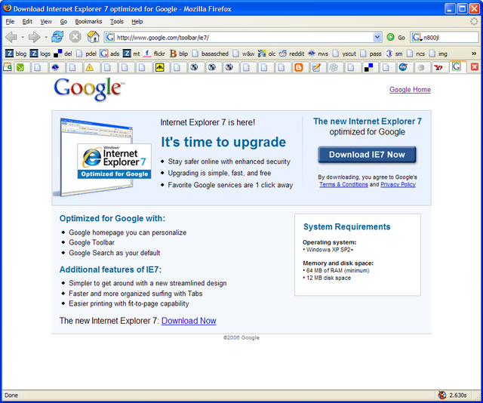This screenshot has height=403, width=483.
Task: Click the Back arrow icon
Action: tap(11, 37)
